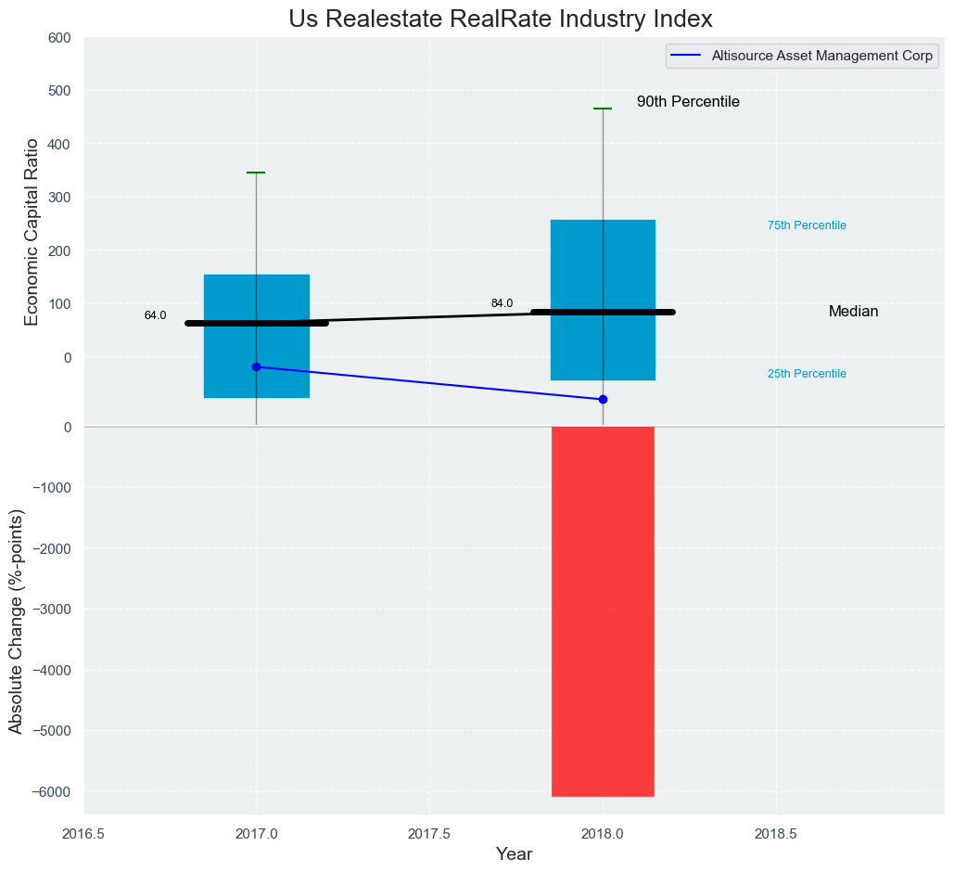Click the 25th Percentile annotation text
Viewport: 954px width, 872px height.
[807, 374]
